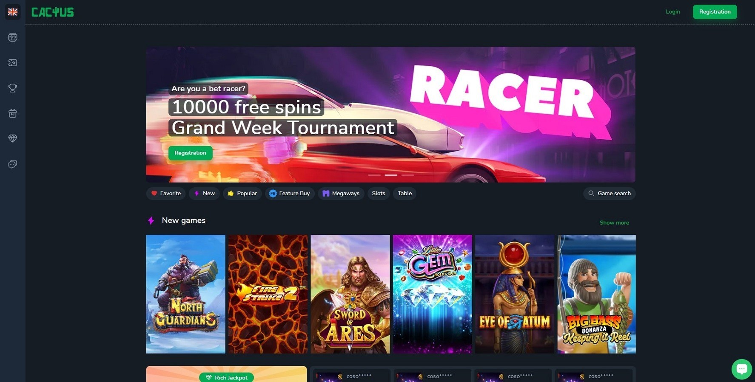The image size is (755, 382).
Task: Click the Game search field
Action: [610, 194]
